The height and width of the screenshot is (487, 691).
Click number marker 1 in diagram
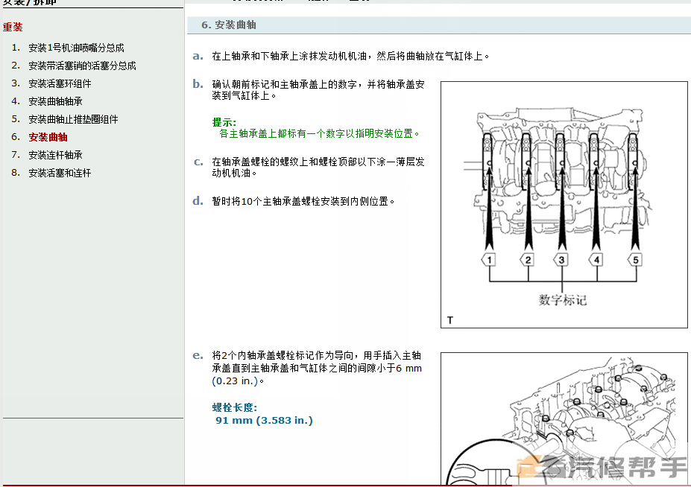(x=489, y=260)
